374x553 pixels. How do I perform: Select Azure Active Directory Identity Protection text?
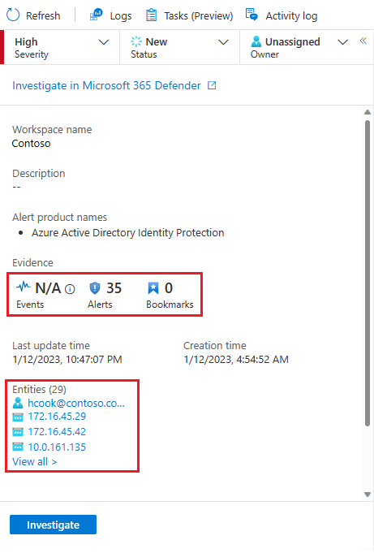coord(128,233)
